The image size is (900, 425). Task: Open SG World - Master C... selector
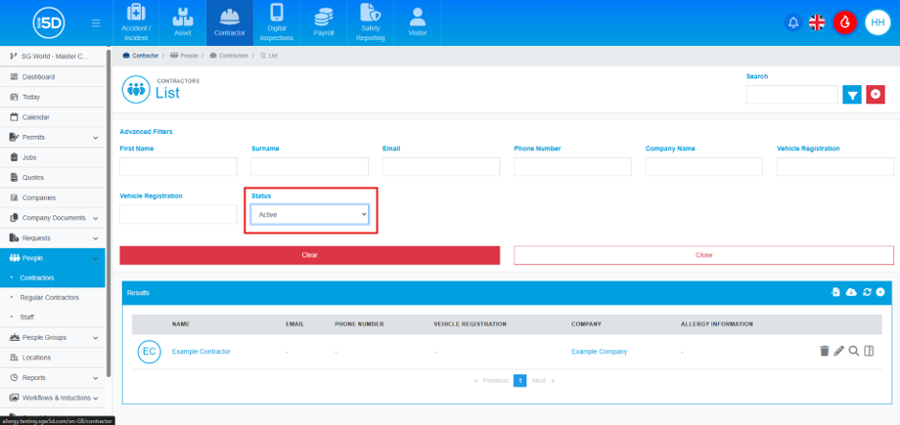pos(53,56)
